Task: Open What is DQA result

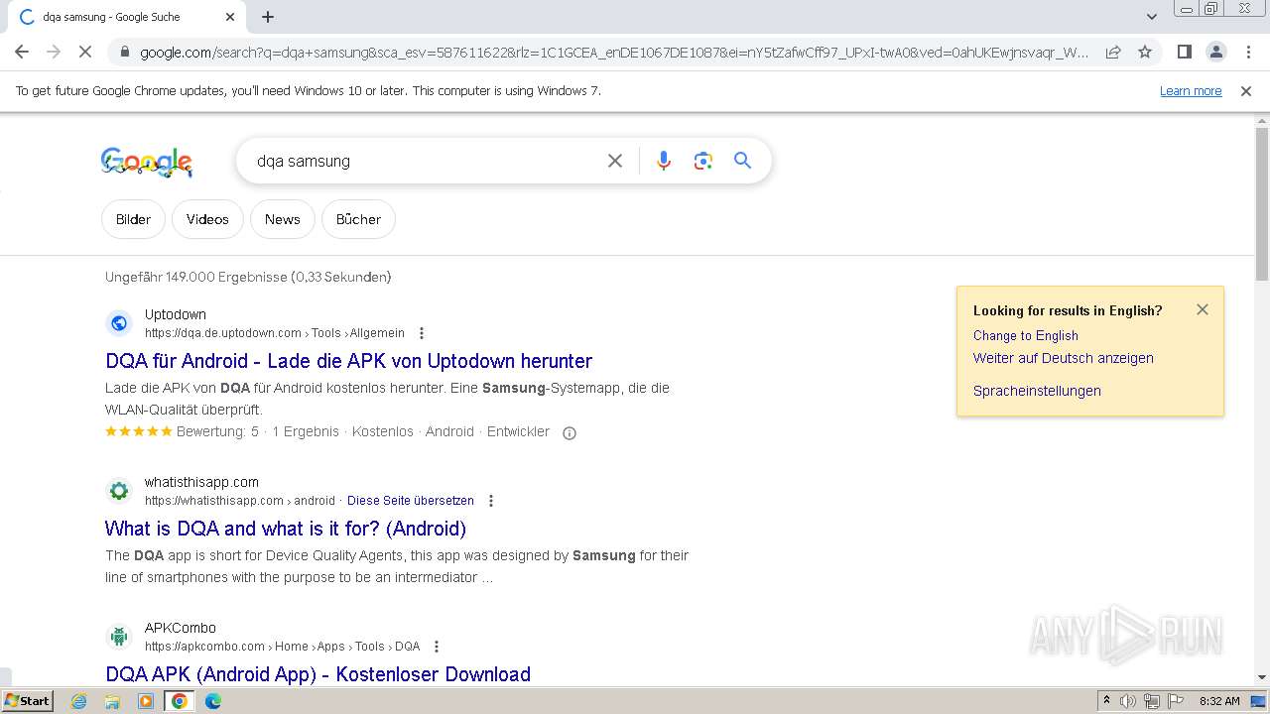Action: tap(286, 529)
